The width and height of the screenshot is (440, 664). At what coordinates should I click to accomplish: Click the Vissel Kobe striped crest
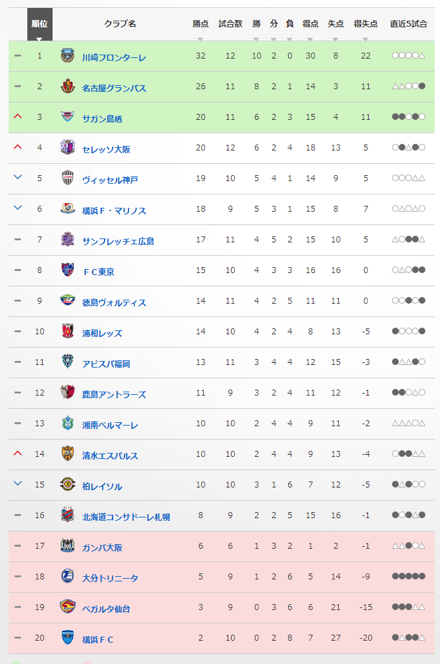[68, 178]
